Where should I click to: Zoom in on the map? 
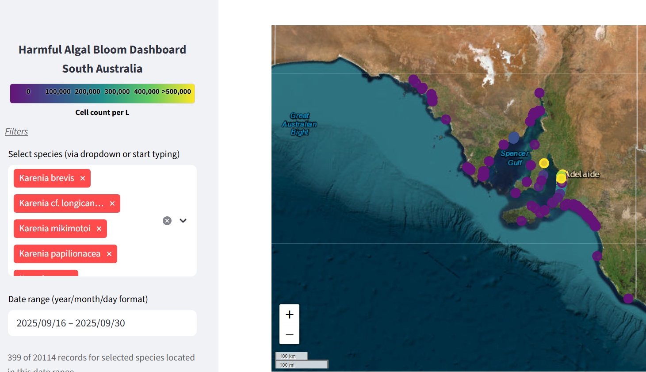pyautogui.click(x=290, y=314)
